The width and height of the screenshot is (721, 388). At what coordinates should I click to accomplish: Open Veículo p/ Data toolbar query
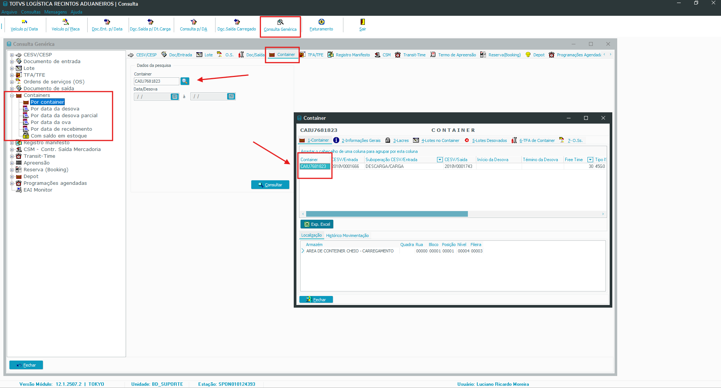coord(24,25)
